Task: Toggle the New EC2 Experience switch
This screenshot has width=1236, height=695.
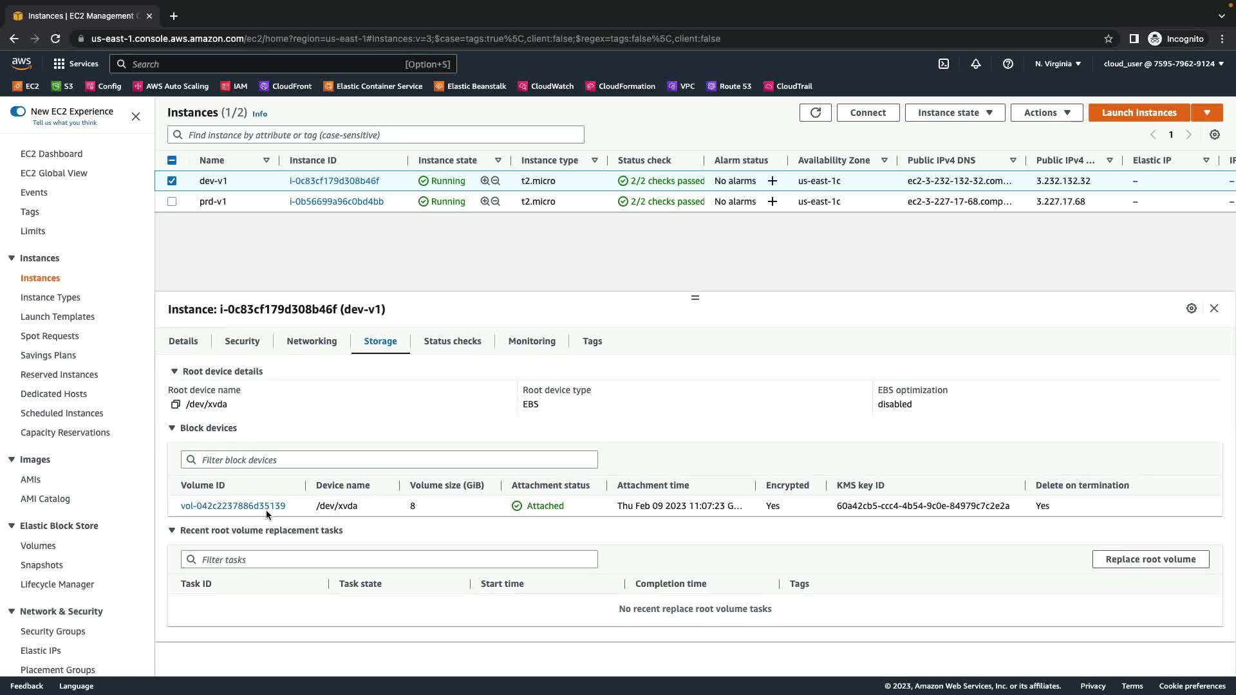Action: [18, 111]
